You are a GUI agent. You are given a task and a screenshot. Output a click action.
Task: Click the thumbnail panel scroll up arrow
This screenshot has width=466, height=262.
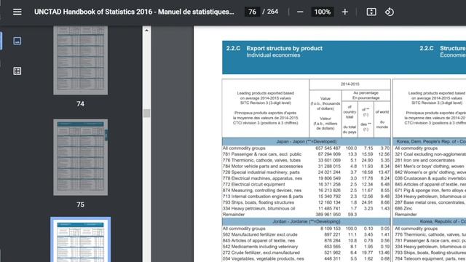click(x=146, y=31)
